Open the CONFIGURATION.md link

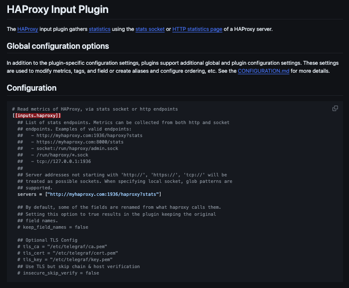[264, 71]
